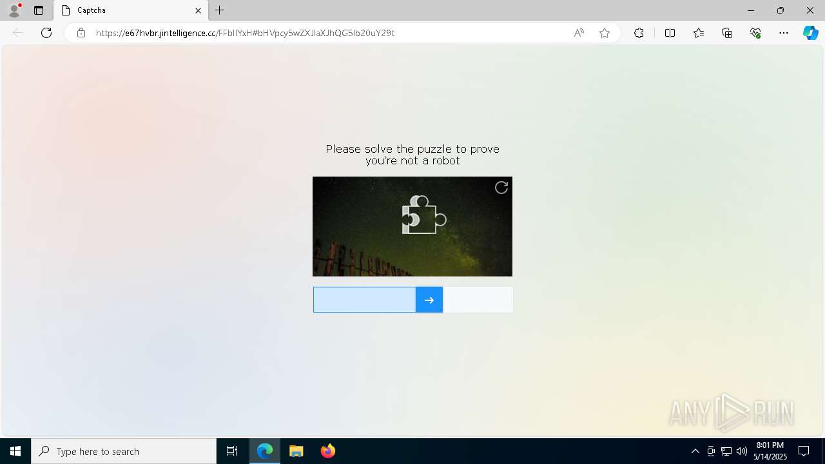Select the Captcha browser tab
The width and height of the screenshot is (825, 464).
point(131,10)
